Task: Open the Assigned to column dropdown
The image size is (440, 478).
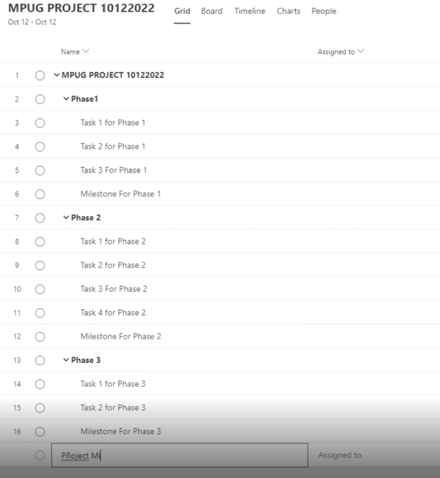Action: point(341,51)
